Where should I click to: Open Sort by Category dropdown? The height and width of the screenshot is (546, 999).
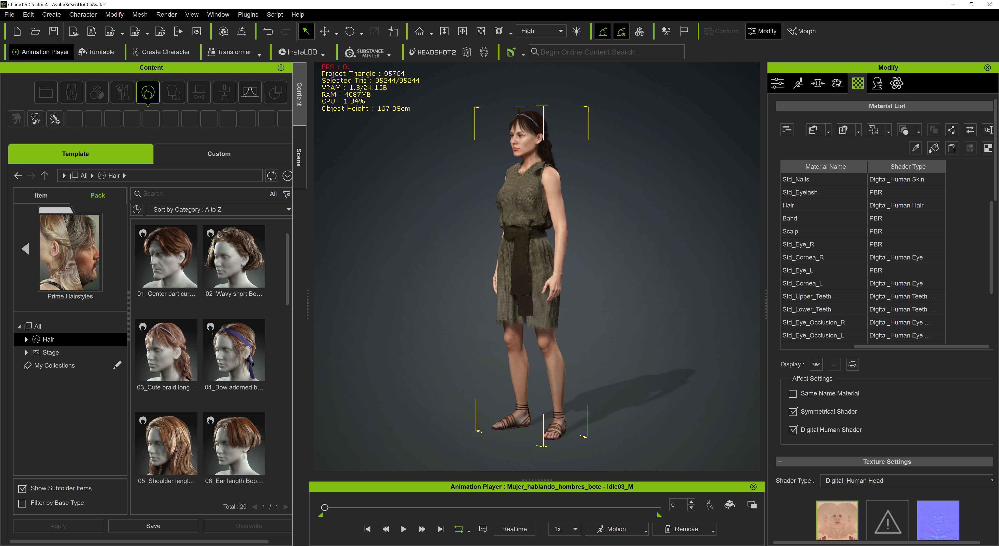pyautogui.click(x=219, y=210)
